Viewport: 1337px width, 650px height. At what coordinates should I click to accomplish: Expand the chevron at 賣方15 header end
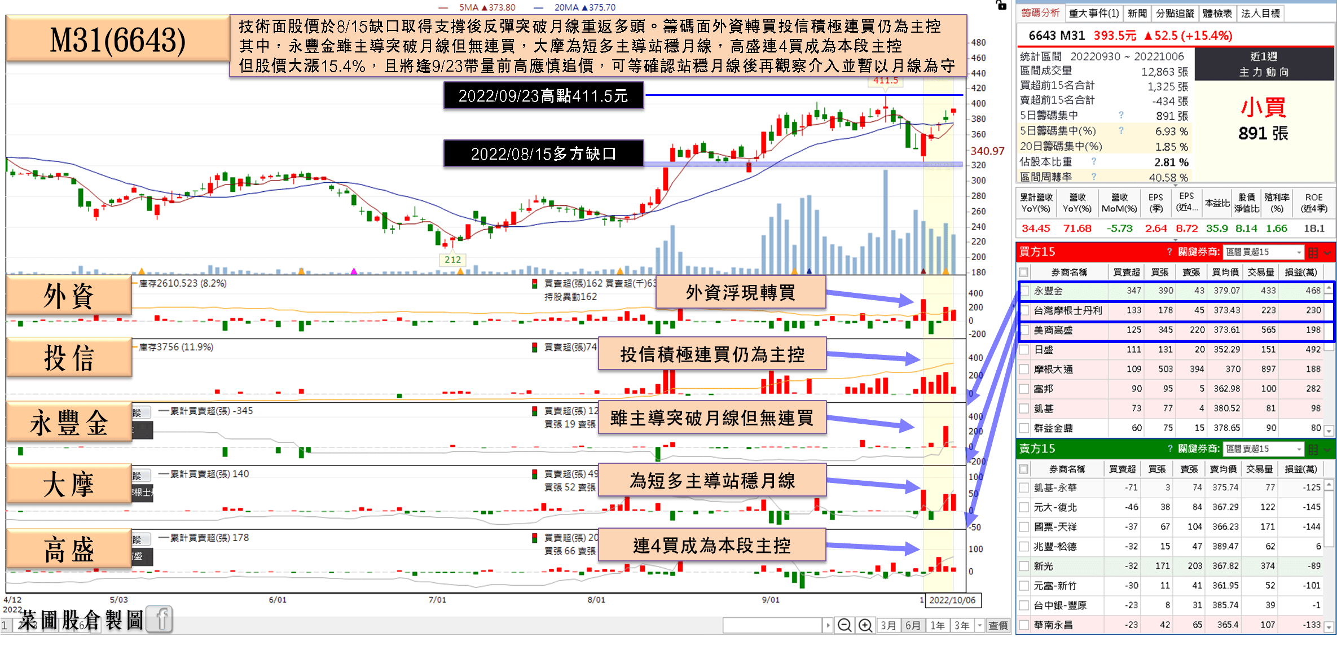pos(1327,450)
